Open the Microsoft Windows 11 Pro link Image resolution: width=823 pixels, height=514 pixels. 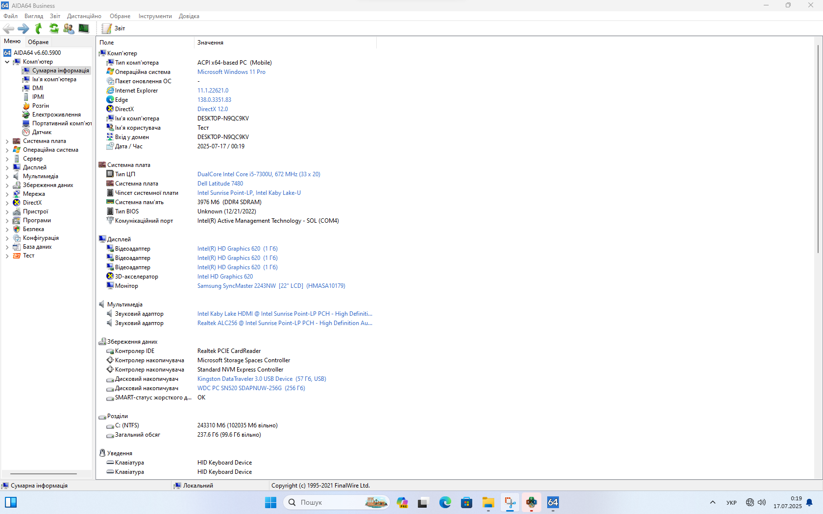(x=231, y=72)
